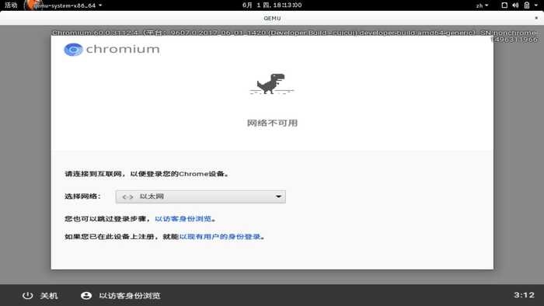
Task: Click the 3:12 clock in shelf
Action: (x=525, y=295)
